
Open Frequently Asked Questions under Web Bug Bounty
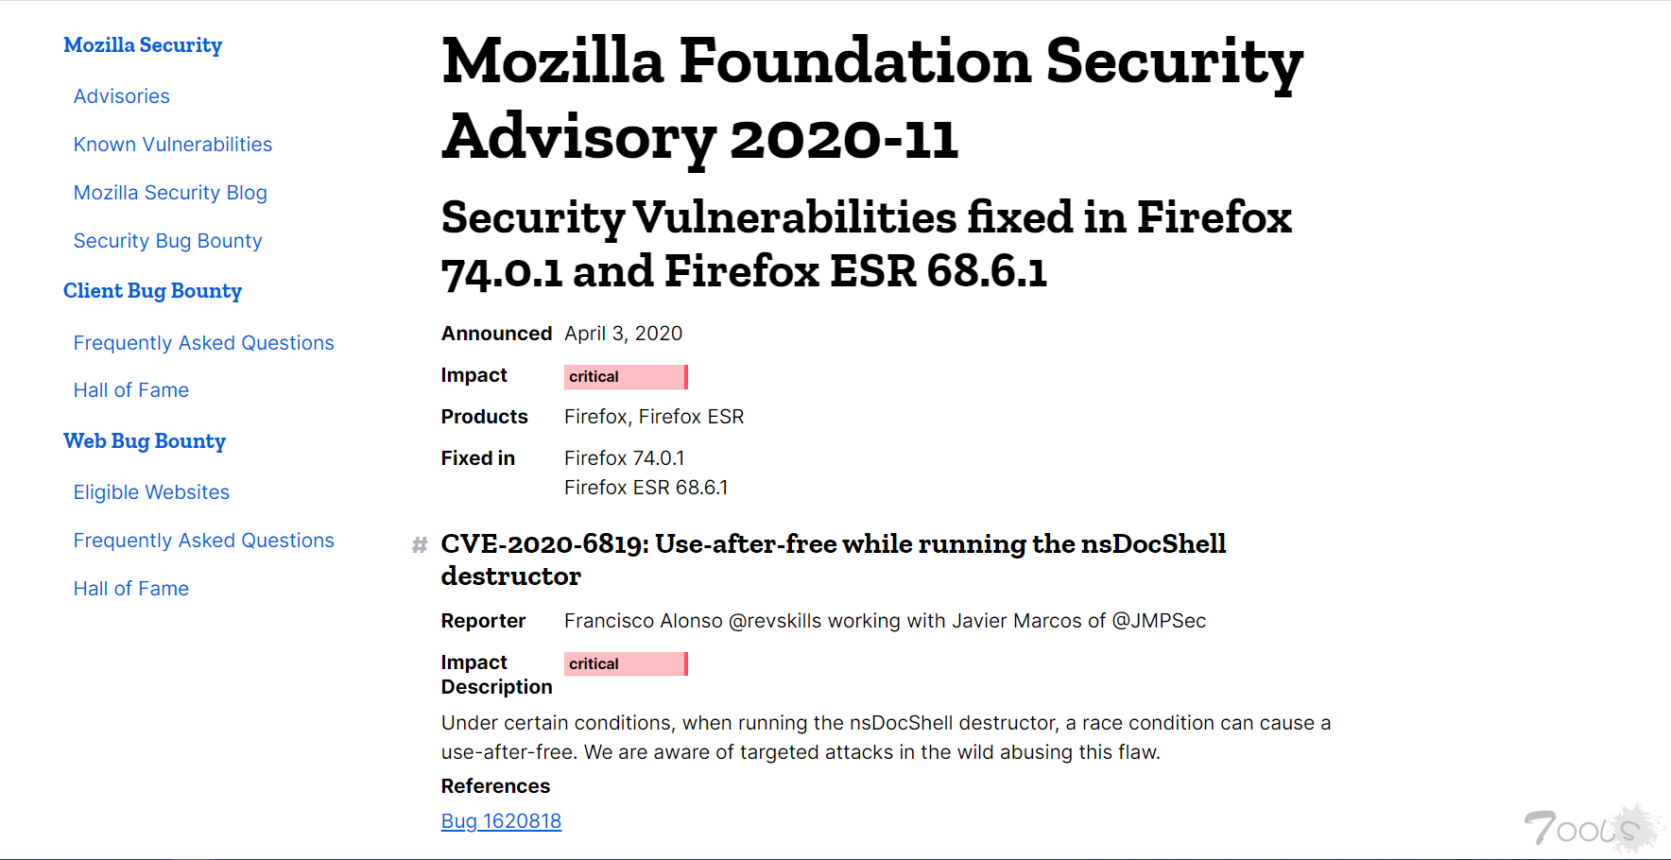click(203, 540)
